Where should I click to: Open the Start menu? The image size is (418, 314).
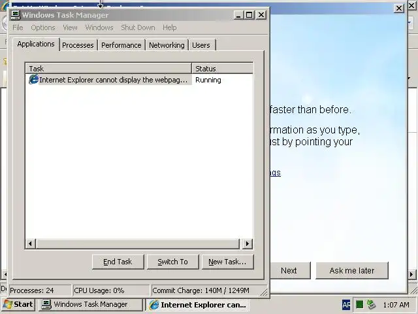click(18, 304)
